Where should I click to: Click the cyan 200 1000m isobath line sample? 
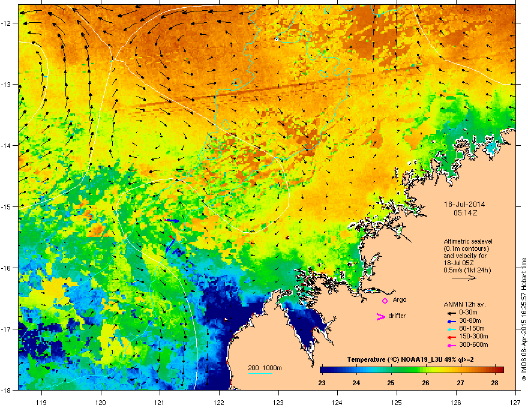pyautogui.click(x=260, y=373)
